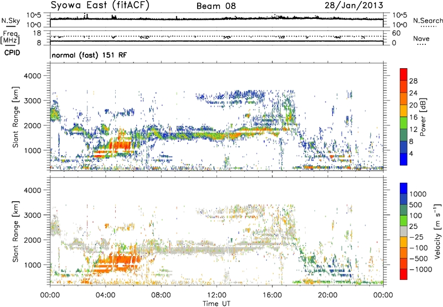This screenshot has height=307, width=443.
Task: Click the 'Time UT' axis title
Action: (x=217, y=304)
